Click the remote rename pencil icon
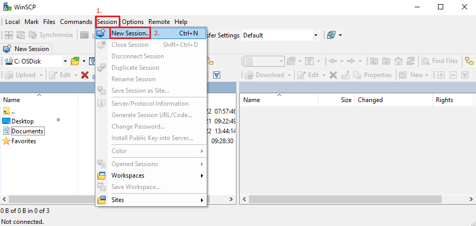 (345, 75)
